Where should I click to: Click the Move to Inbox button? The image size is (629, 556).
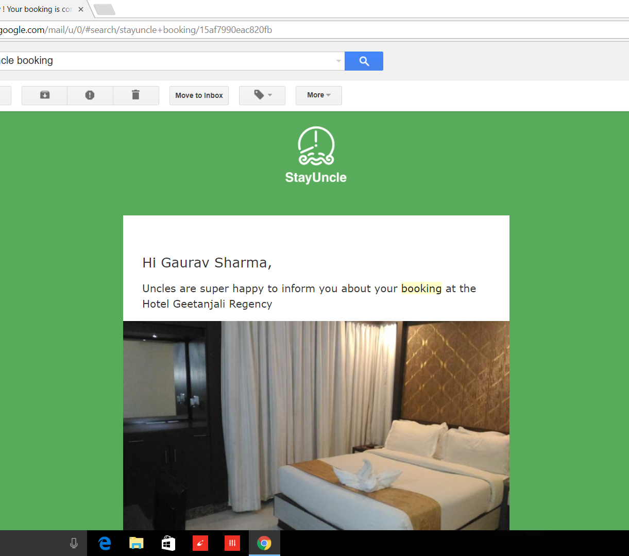pyautogui.click(x=199, y=95)
